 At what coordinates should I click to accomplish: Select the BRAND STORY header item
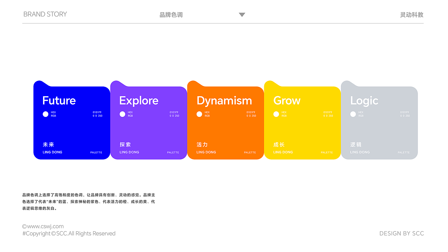(45, 14)
